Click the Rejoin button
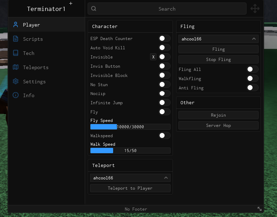 [x=218, y=115]
